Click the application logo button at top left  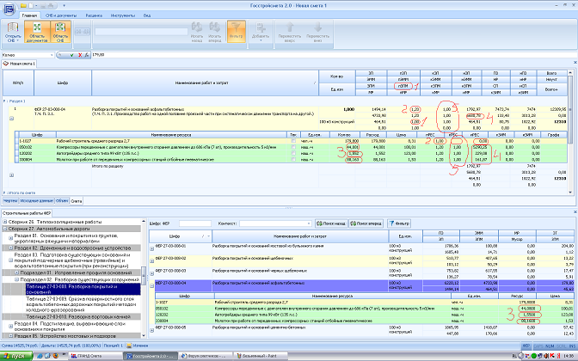9,8
